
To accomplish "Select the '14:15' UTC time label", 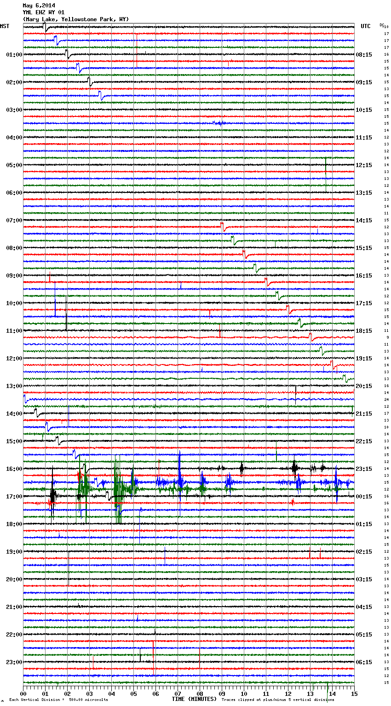I will (364, 220).
